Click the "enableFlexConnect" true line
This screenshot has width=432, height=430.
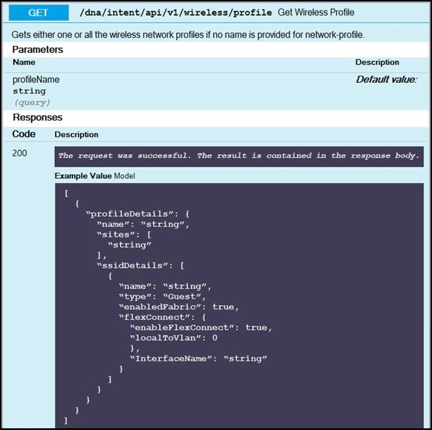(201, 327)
